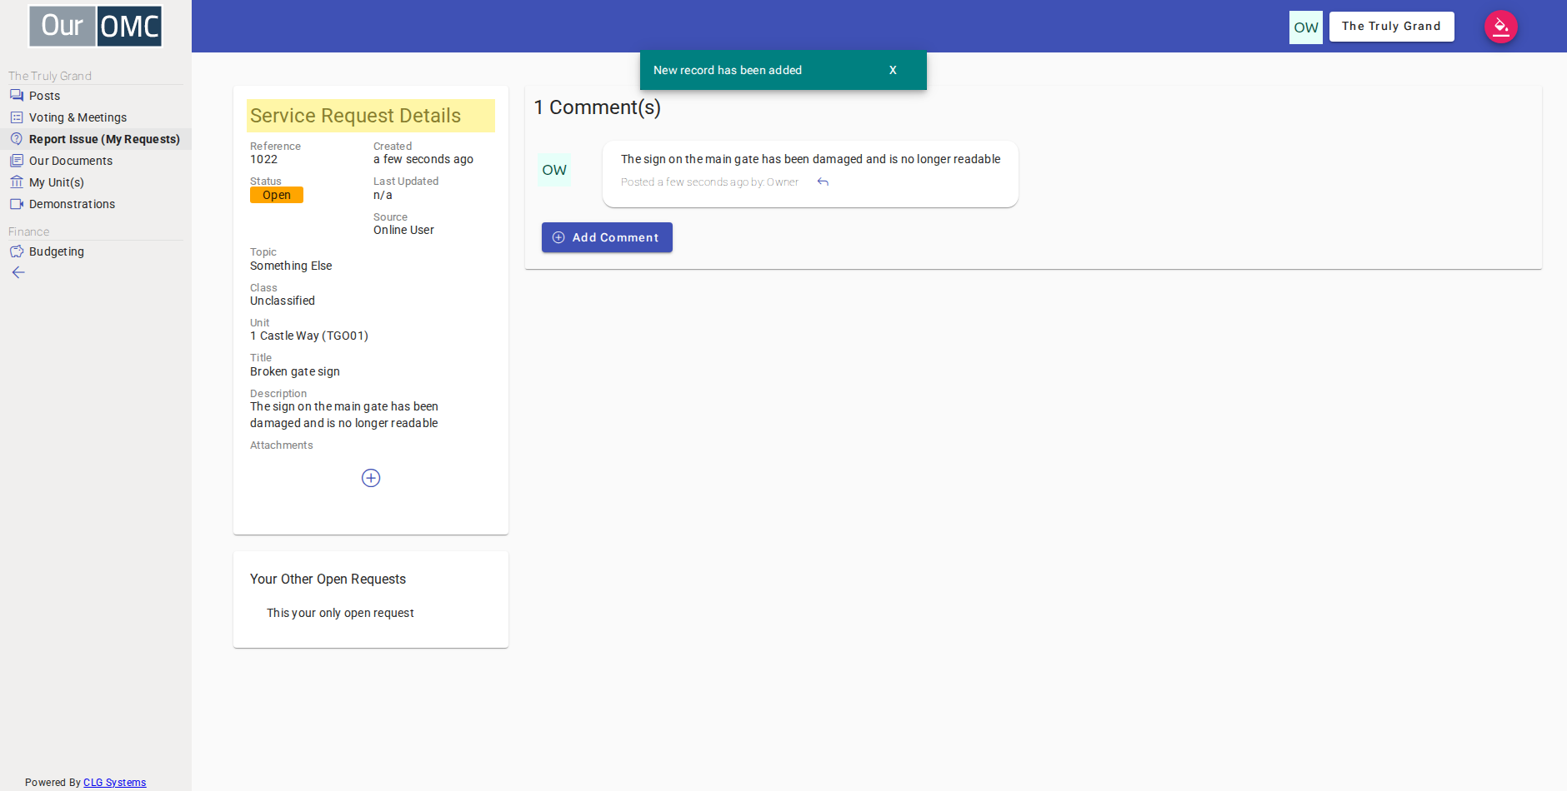Viewport: 1567px width, 791px height.
Task: Add an attachment with plus icon
Action: coord(371,478)
